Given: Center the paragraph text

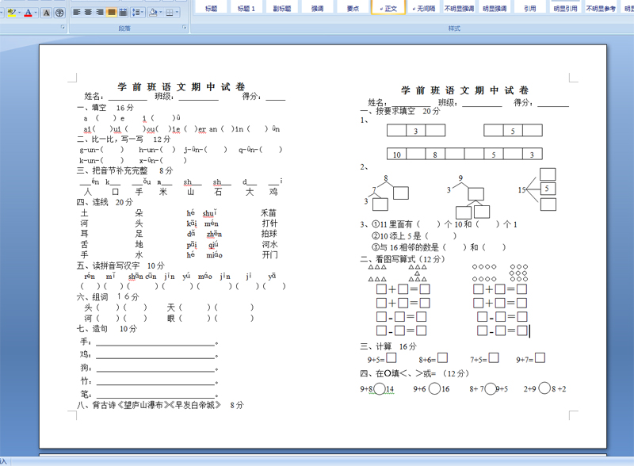Looking at the screenshot, I should pyautogui.click(x=88, y=13).
